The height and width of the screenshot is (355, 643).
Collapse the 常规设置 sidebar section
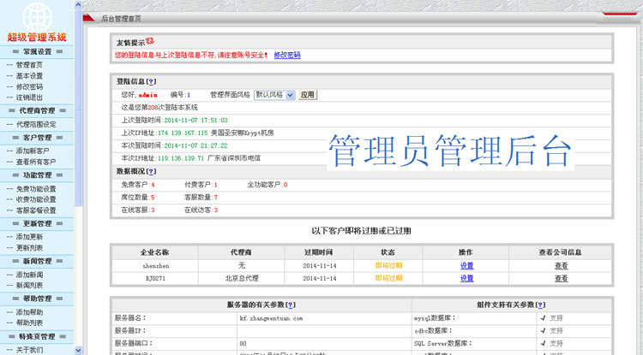click(37, 51)
